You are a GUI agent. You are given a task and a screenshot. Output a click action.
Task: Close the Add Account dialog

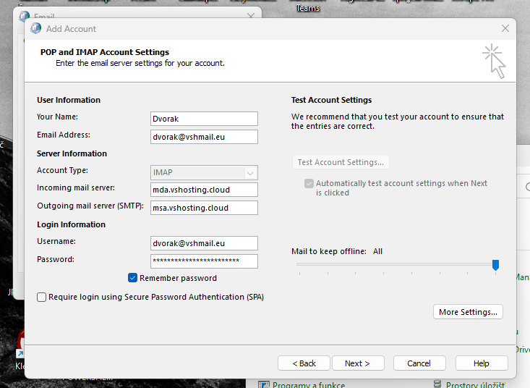click(505, 28)
